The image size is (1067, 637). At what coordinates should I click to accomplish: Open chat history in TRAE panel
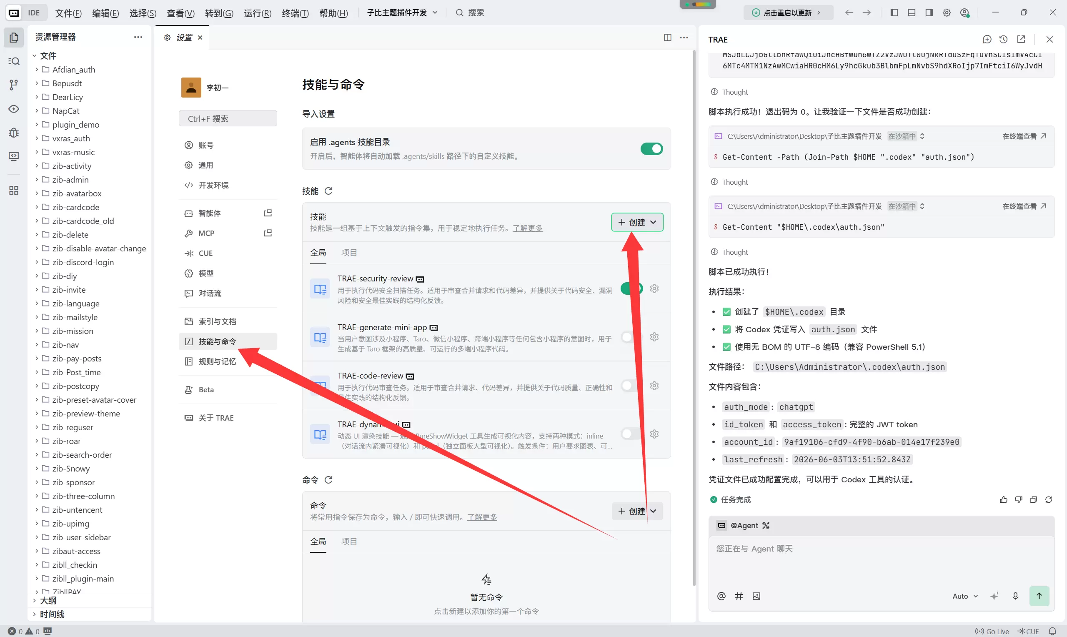pos(1003,40)
